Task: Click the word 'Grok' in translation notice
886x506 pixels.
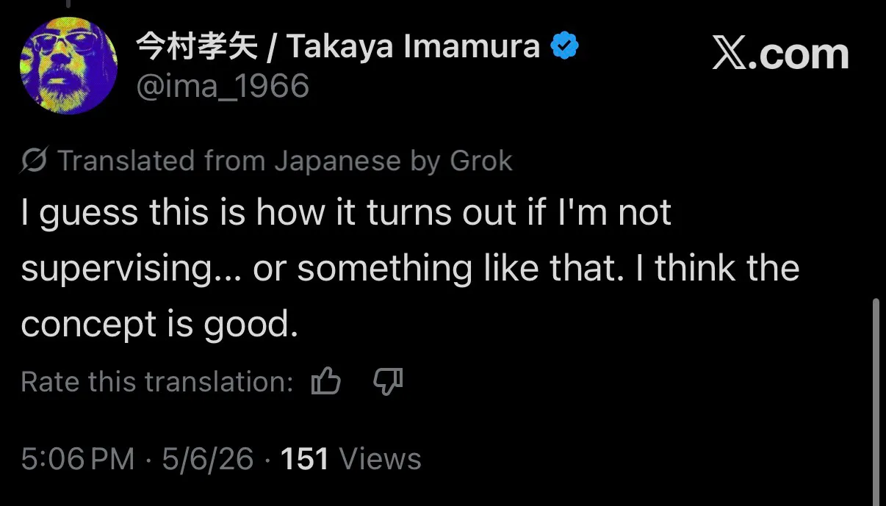Action: click(481, 160)
